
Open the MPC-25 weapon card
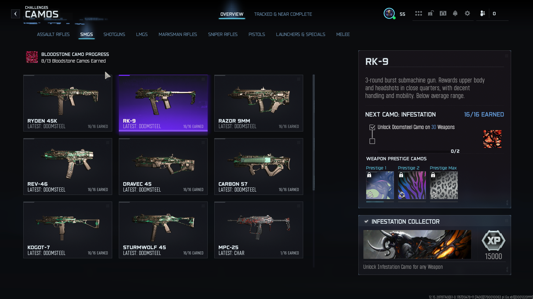259,230
